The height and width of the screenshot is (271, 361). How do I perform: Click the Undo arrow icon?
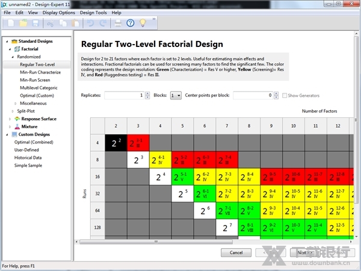(90, 23)
